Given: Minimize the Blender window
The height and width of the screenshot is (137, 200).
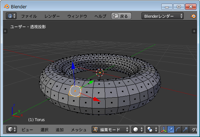Looking at the screenshot, I should coord(167,7).
